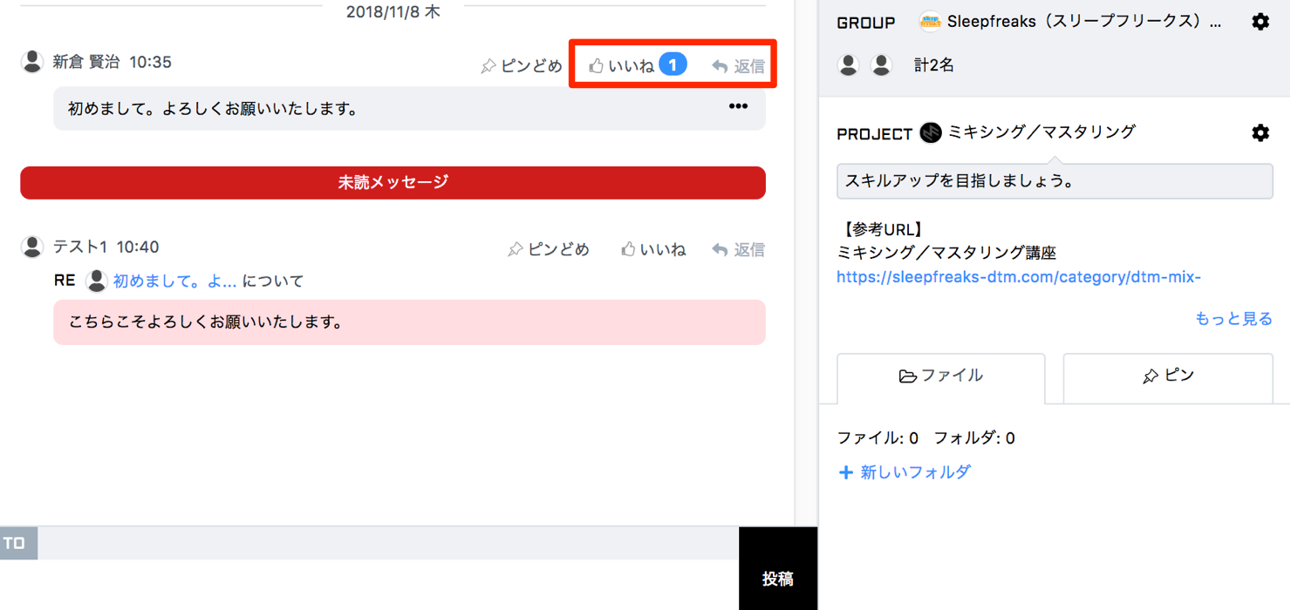Click the 未読メッセージ red banner

pyautogui.click(x=393, y=182)
